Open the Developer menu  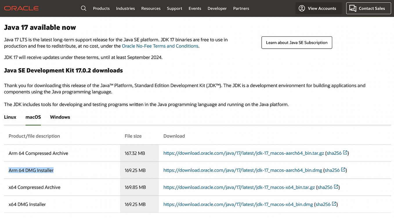coord(217,8)
